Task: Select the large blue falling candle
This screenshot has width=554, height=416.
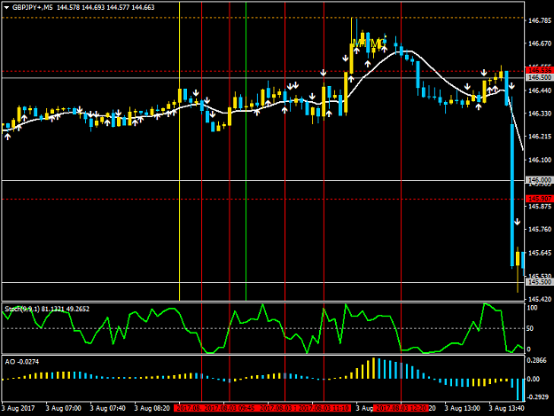Action: click(x=512, y=194)
